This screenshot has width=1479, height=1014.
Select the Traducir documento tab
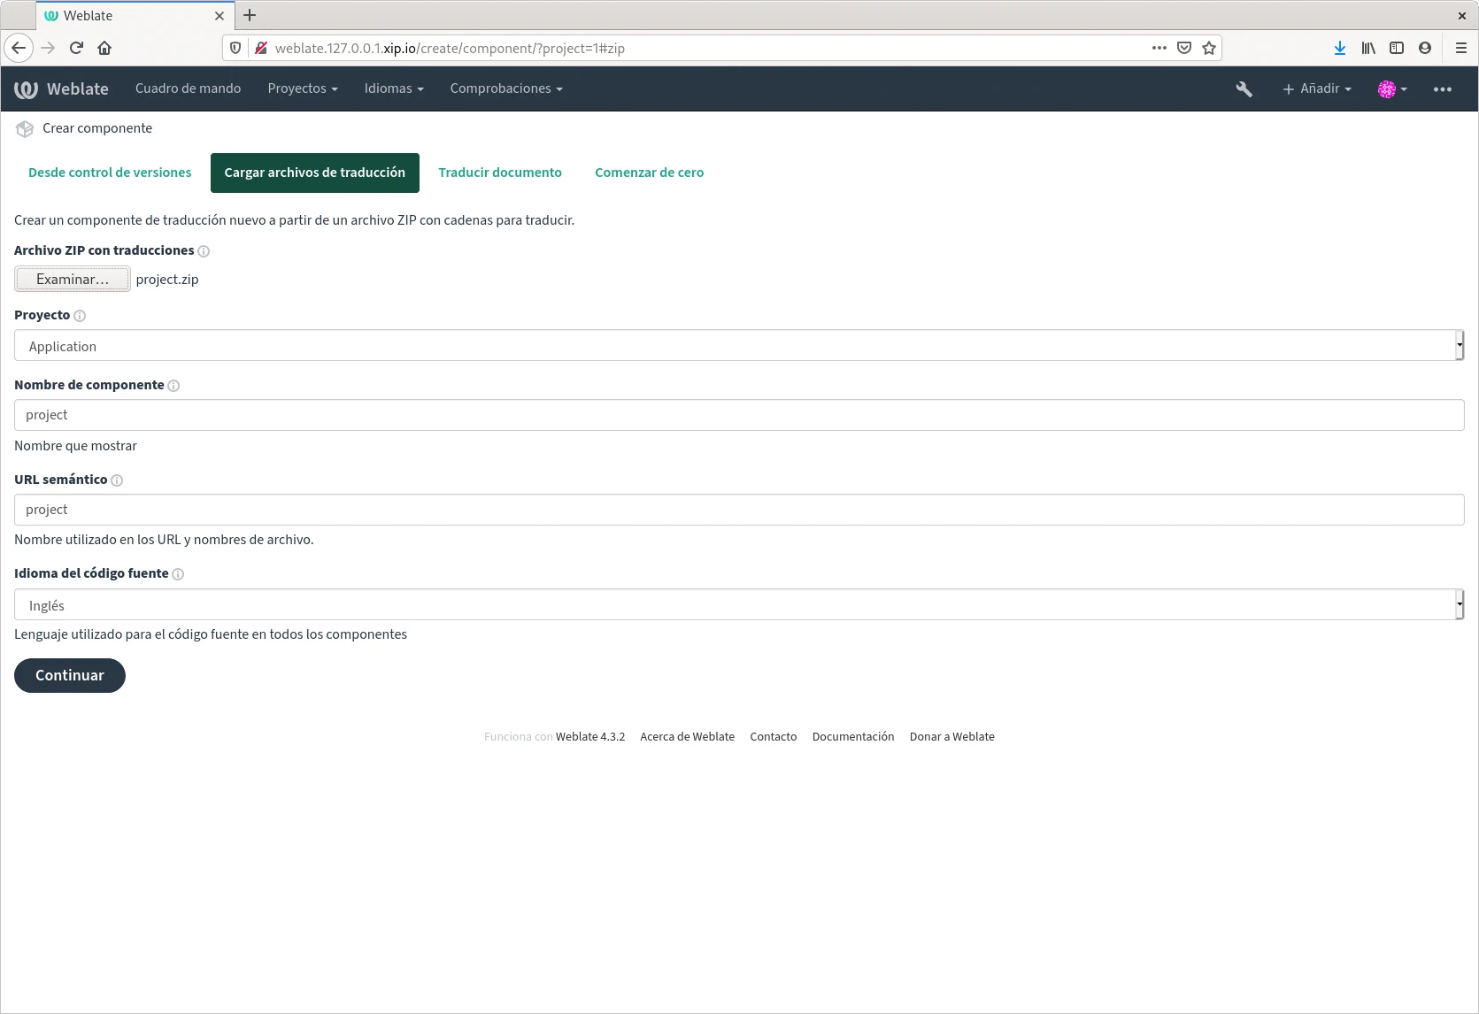(x=499, y=173)
